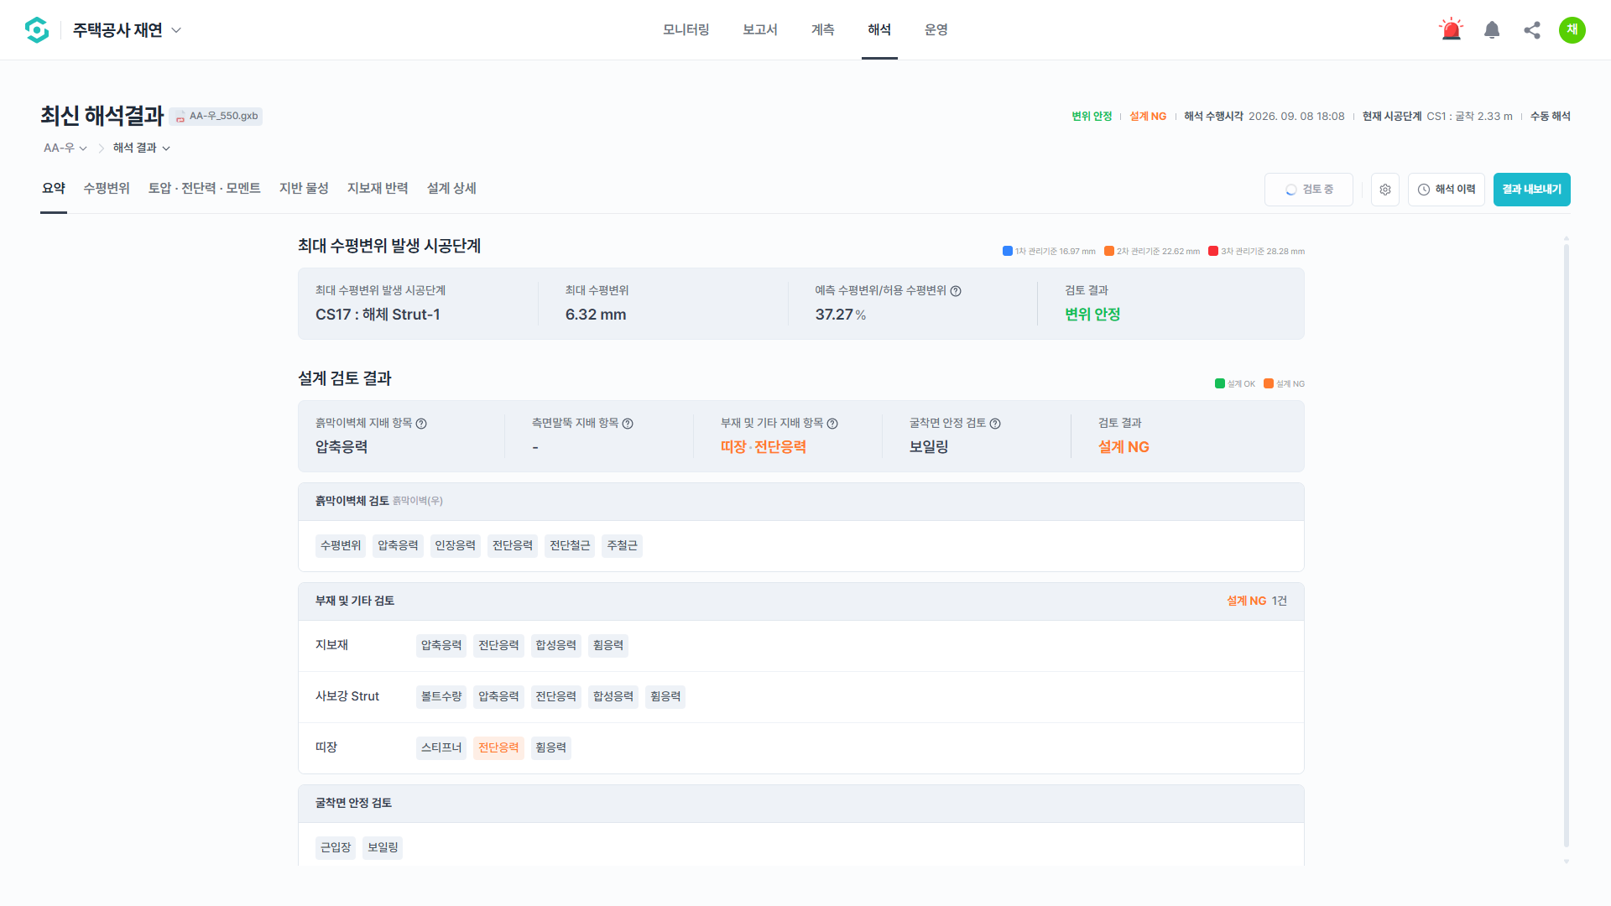Viewport: 1611px width, 906px height.
Task: Select 스티프너 tag in 띠장 row
Action: click(x=441, y=748)
